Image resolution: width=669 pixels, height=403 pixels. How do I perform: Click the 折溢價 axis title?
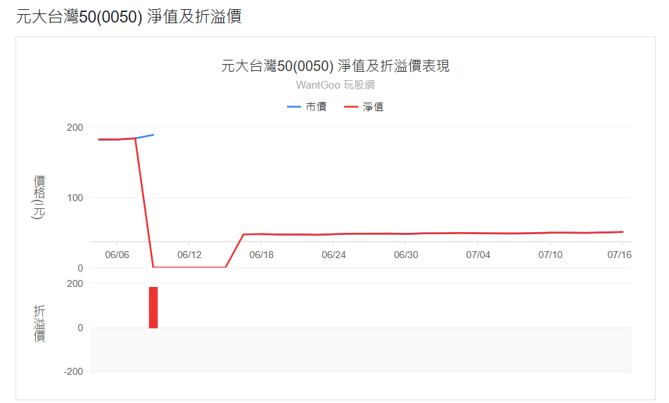click(39, 324)
